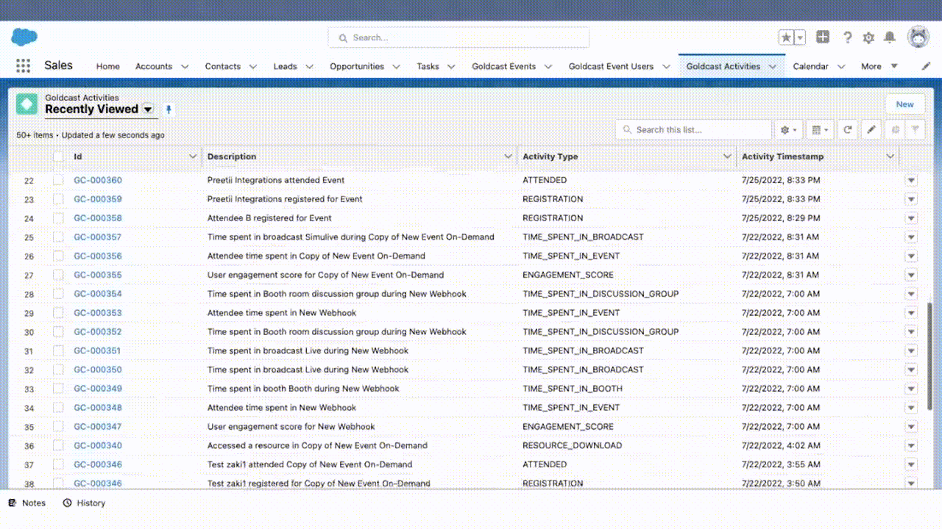The image size is (942, 529).
Task: Open row actions for GC-000352
Action: [x=911, y=332]
